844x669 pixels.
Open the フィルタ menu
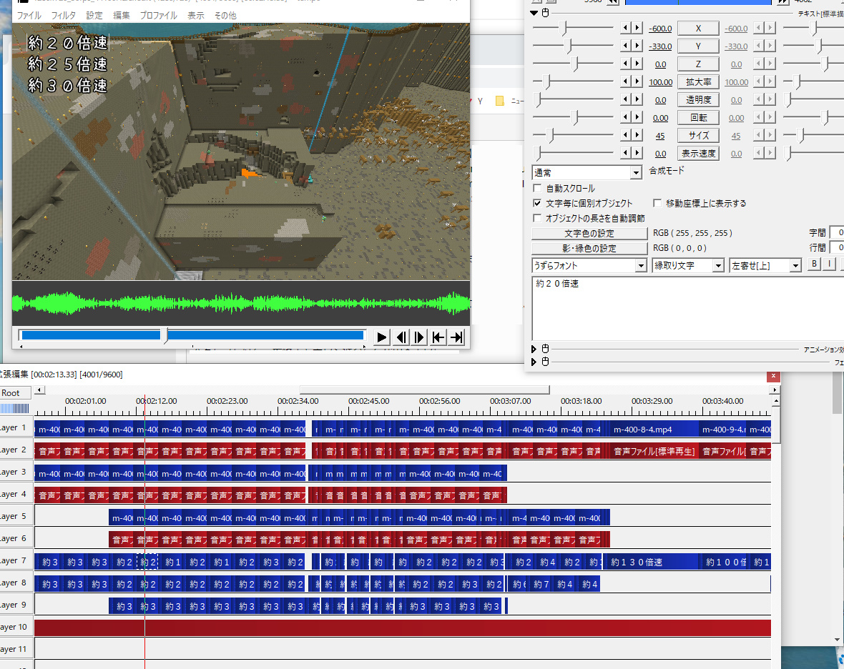[63, 16]
